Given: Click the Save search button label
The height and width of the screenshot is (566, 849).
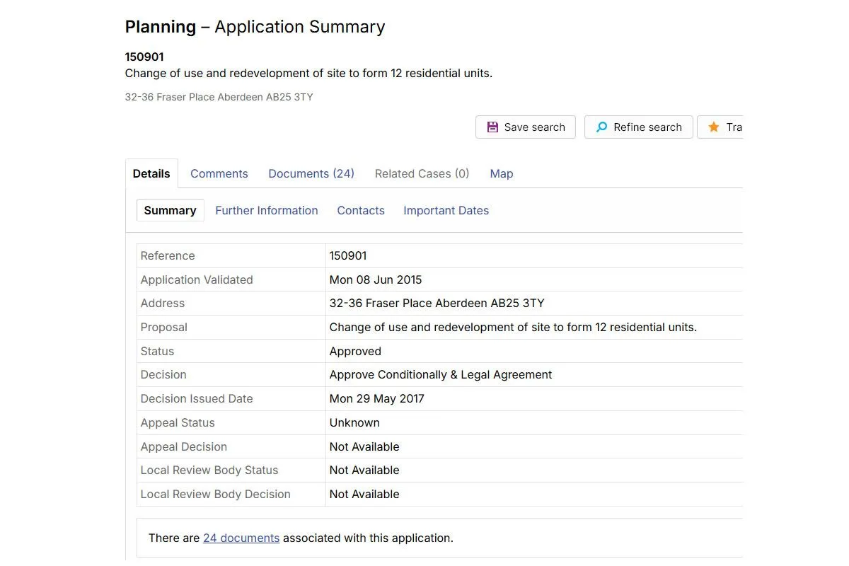Looking at the screenshot, I should pos(535,127).
